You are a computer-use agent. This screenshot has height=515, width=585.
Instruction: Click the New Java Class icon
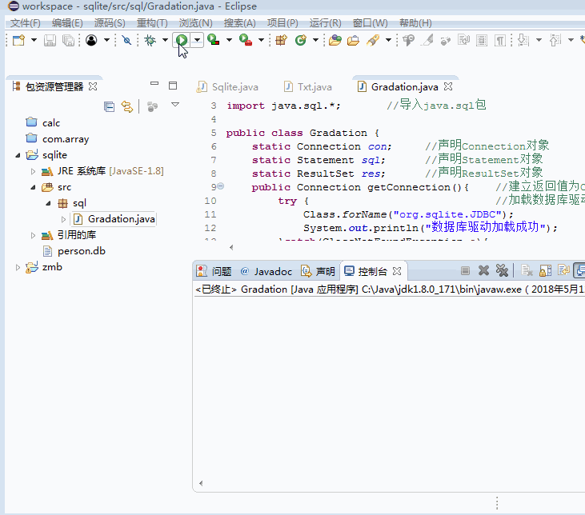301,40
